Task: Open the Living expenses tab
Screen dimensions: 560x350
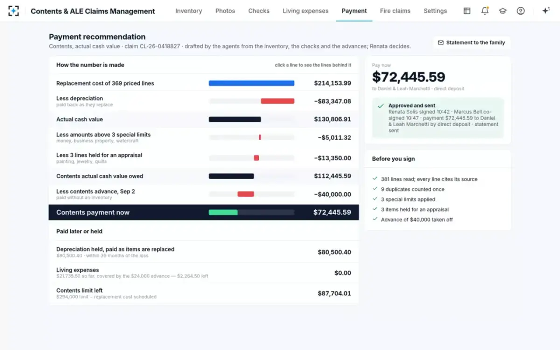Action: [x=306, y=11]
